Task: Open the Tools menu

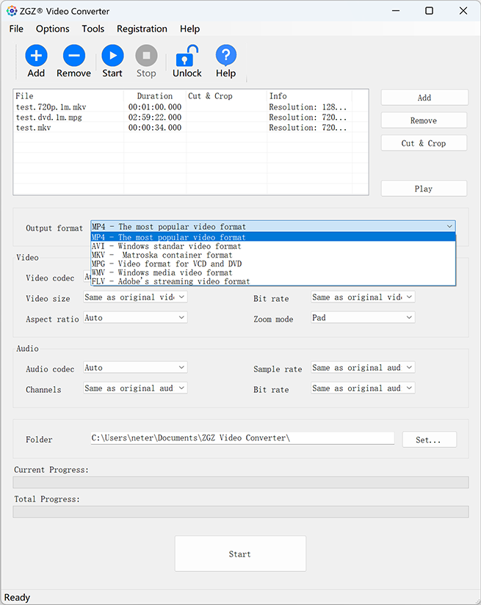Action: (x=93, y=29)
